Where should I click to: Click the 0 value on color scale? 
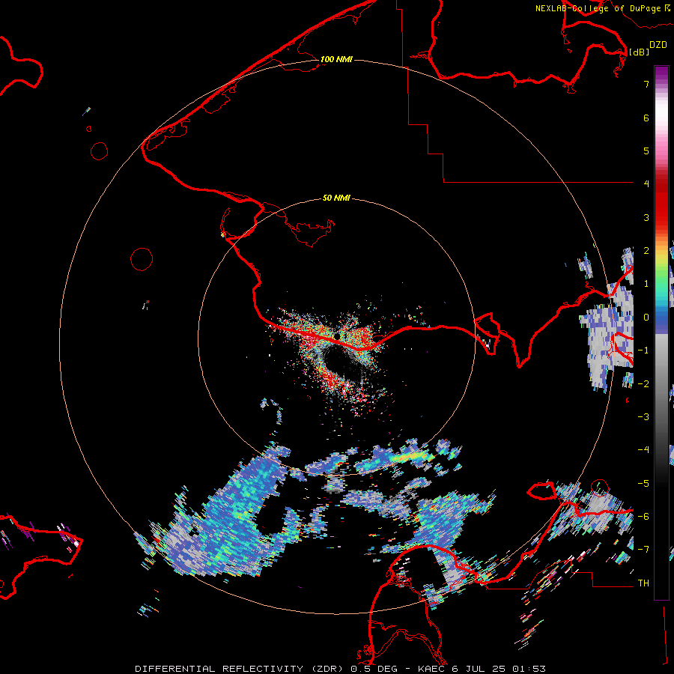tap(646, 318)
